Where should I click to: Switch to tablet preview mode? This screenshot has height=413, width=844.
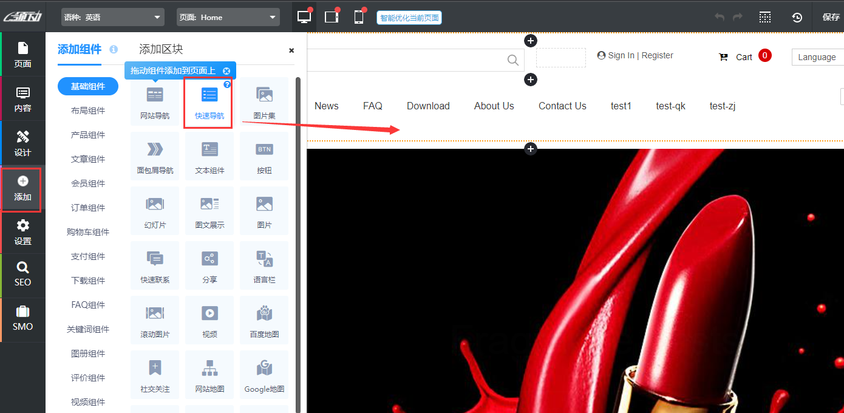pos(332,17)
